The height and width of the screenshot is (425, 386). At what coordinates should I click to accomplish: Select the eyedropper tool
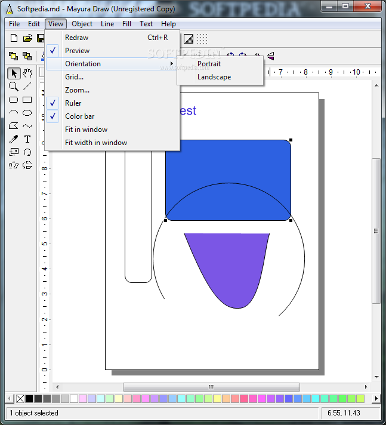pyautogui.click(x=14, y=139)
